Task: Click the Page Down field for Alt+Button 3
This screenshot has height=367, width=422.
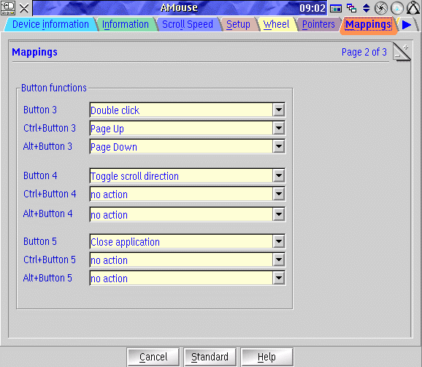Action: (181, 147)
